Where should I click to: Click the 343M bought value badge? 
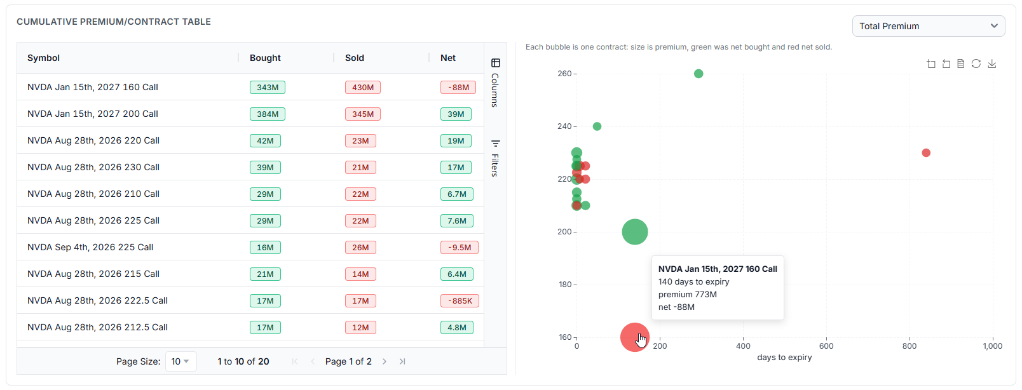coord(268,88)
